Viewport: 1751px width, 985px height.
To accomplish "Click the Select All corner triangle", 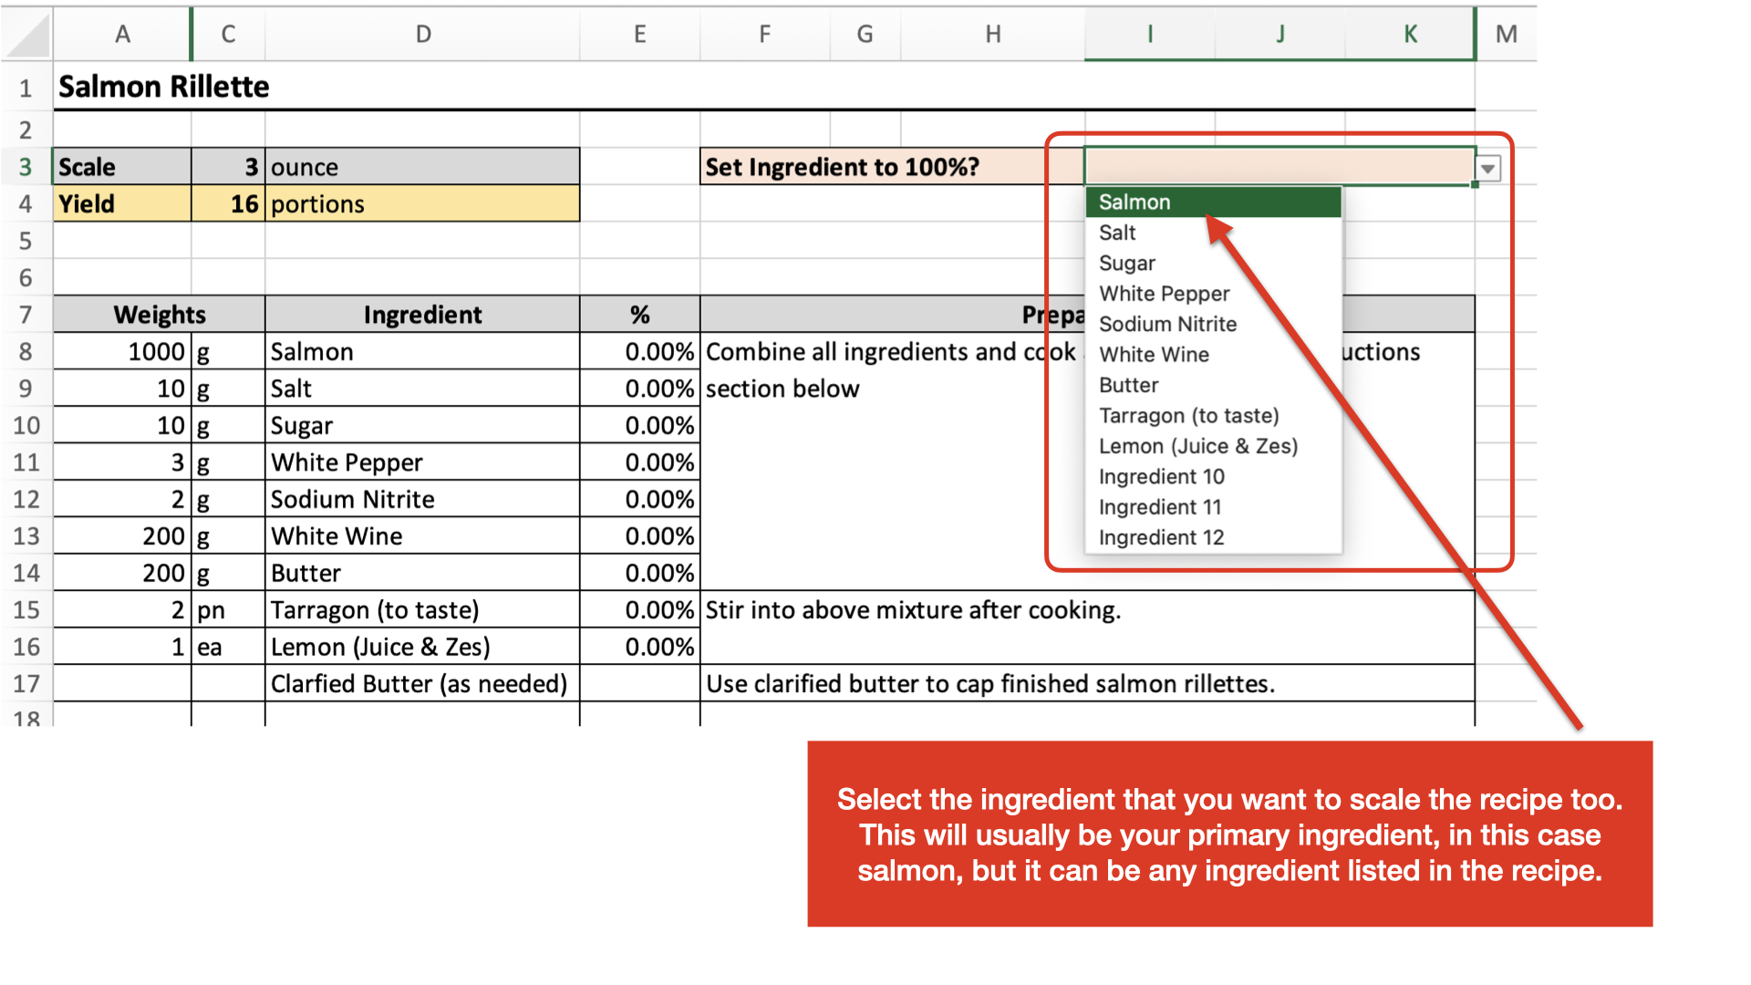I will (x=26, y=34).
